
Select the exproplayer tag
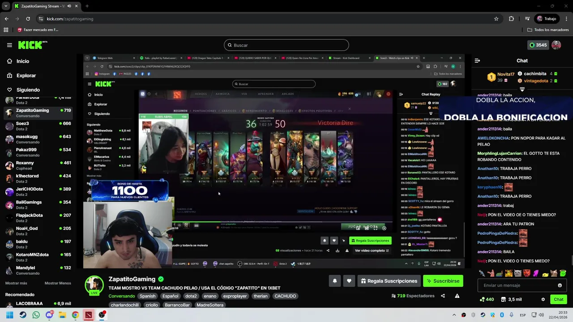235,296
